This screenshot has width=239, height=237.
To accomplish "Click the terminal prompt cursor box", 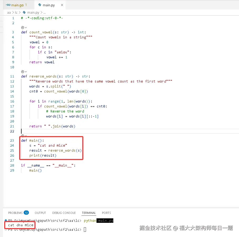I will click(x=85, y=229).
